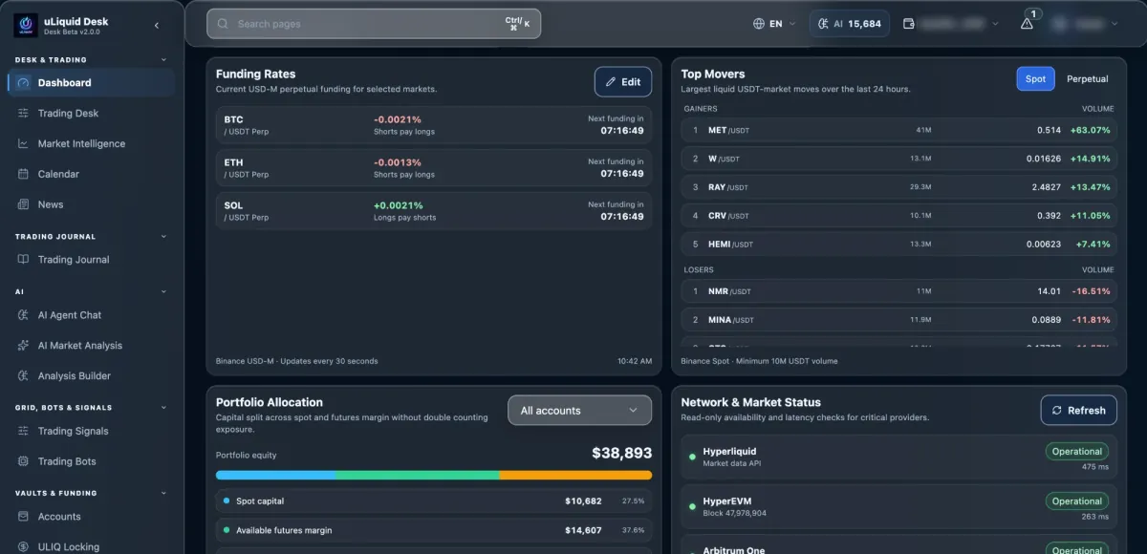Open the Analysis Builder link
The width and height of the screenshot is (1147, 554).
(x=91, y=376)
